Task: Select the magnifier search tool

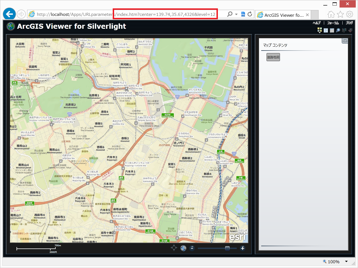Action: pos(338,30)
